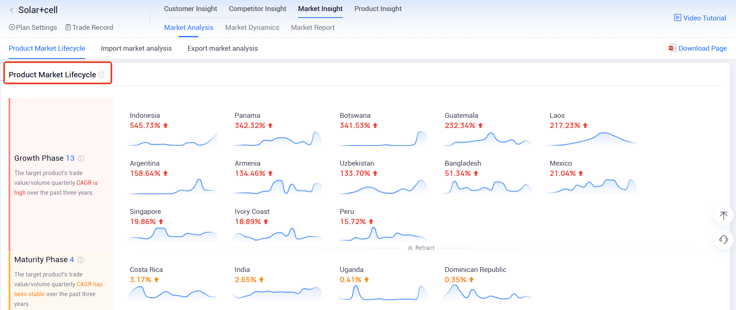Click info icon next to Product Market Lifecycle
Image resolution: width=736 pixels, height=310 pixels.
tap(102, 74)
